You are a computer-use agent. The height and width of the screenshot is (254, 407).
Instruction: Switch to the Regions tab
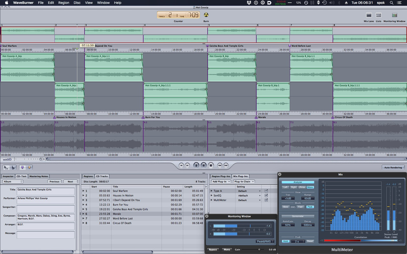88,176
